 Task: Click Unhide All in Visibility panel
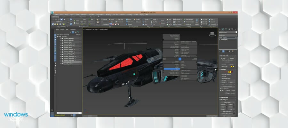(187, 24)
